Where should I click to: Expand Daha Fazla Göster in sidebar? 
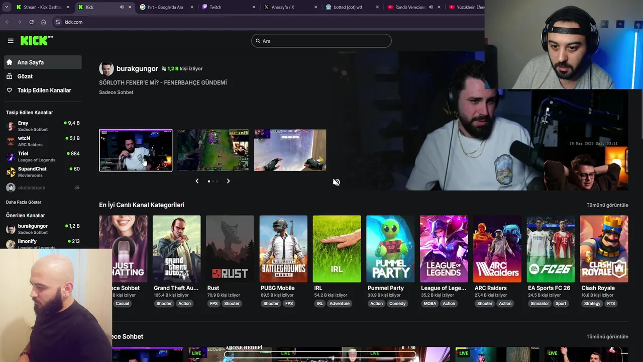pyautogui.click(x=24, y=202)
